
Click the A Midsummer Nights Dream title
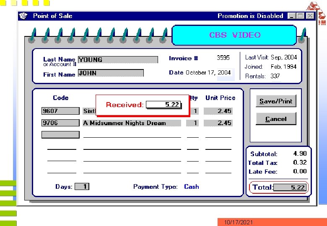click(132, 123)
